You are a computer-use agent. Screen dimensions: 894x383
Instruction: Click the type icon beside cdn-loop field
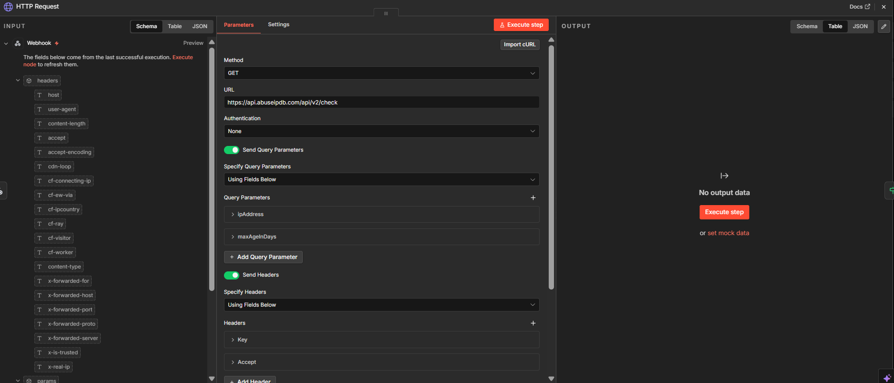click(x=40, y=167)
